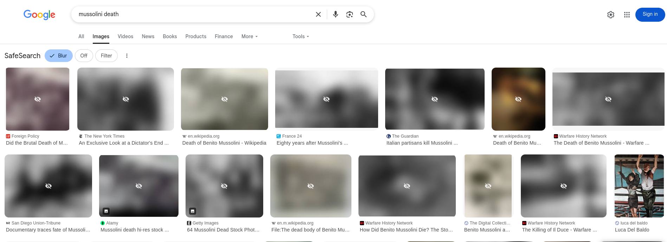The image size is (667, 242).
Task: Clear the search box with X icon
Action: click(318, 14)
